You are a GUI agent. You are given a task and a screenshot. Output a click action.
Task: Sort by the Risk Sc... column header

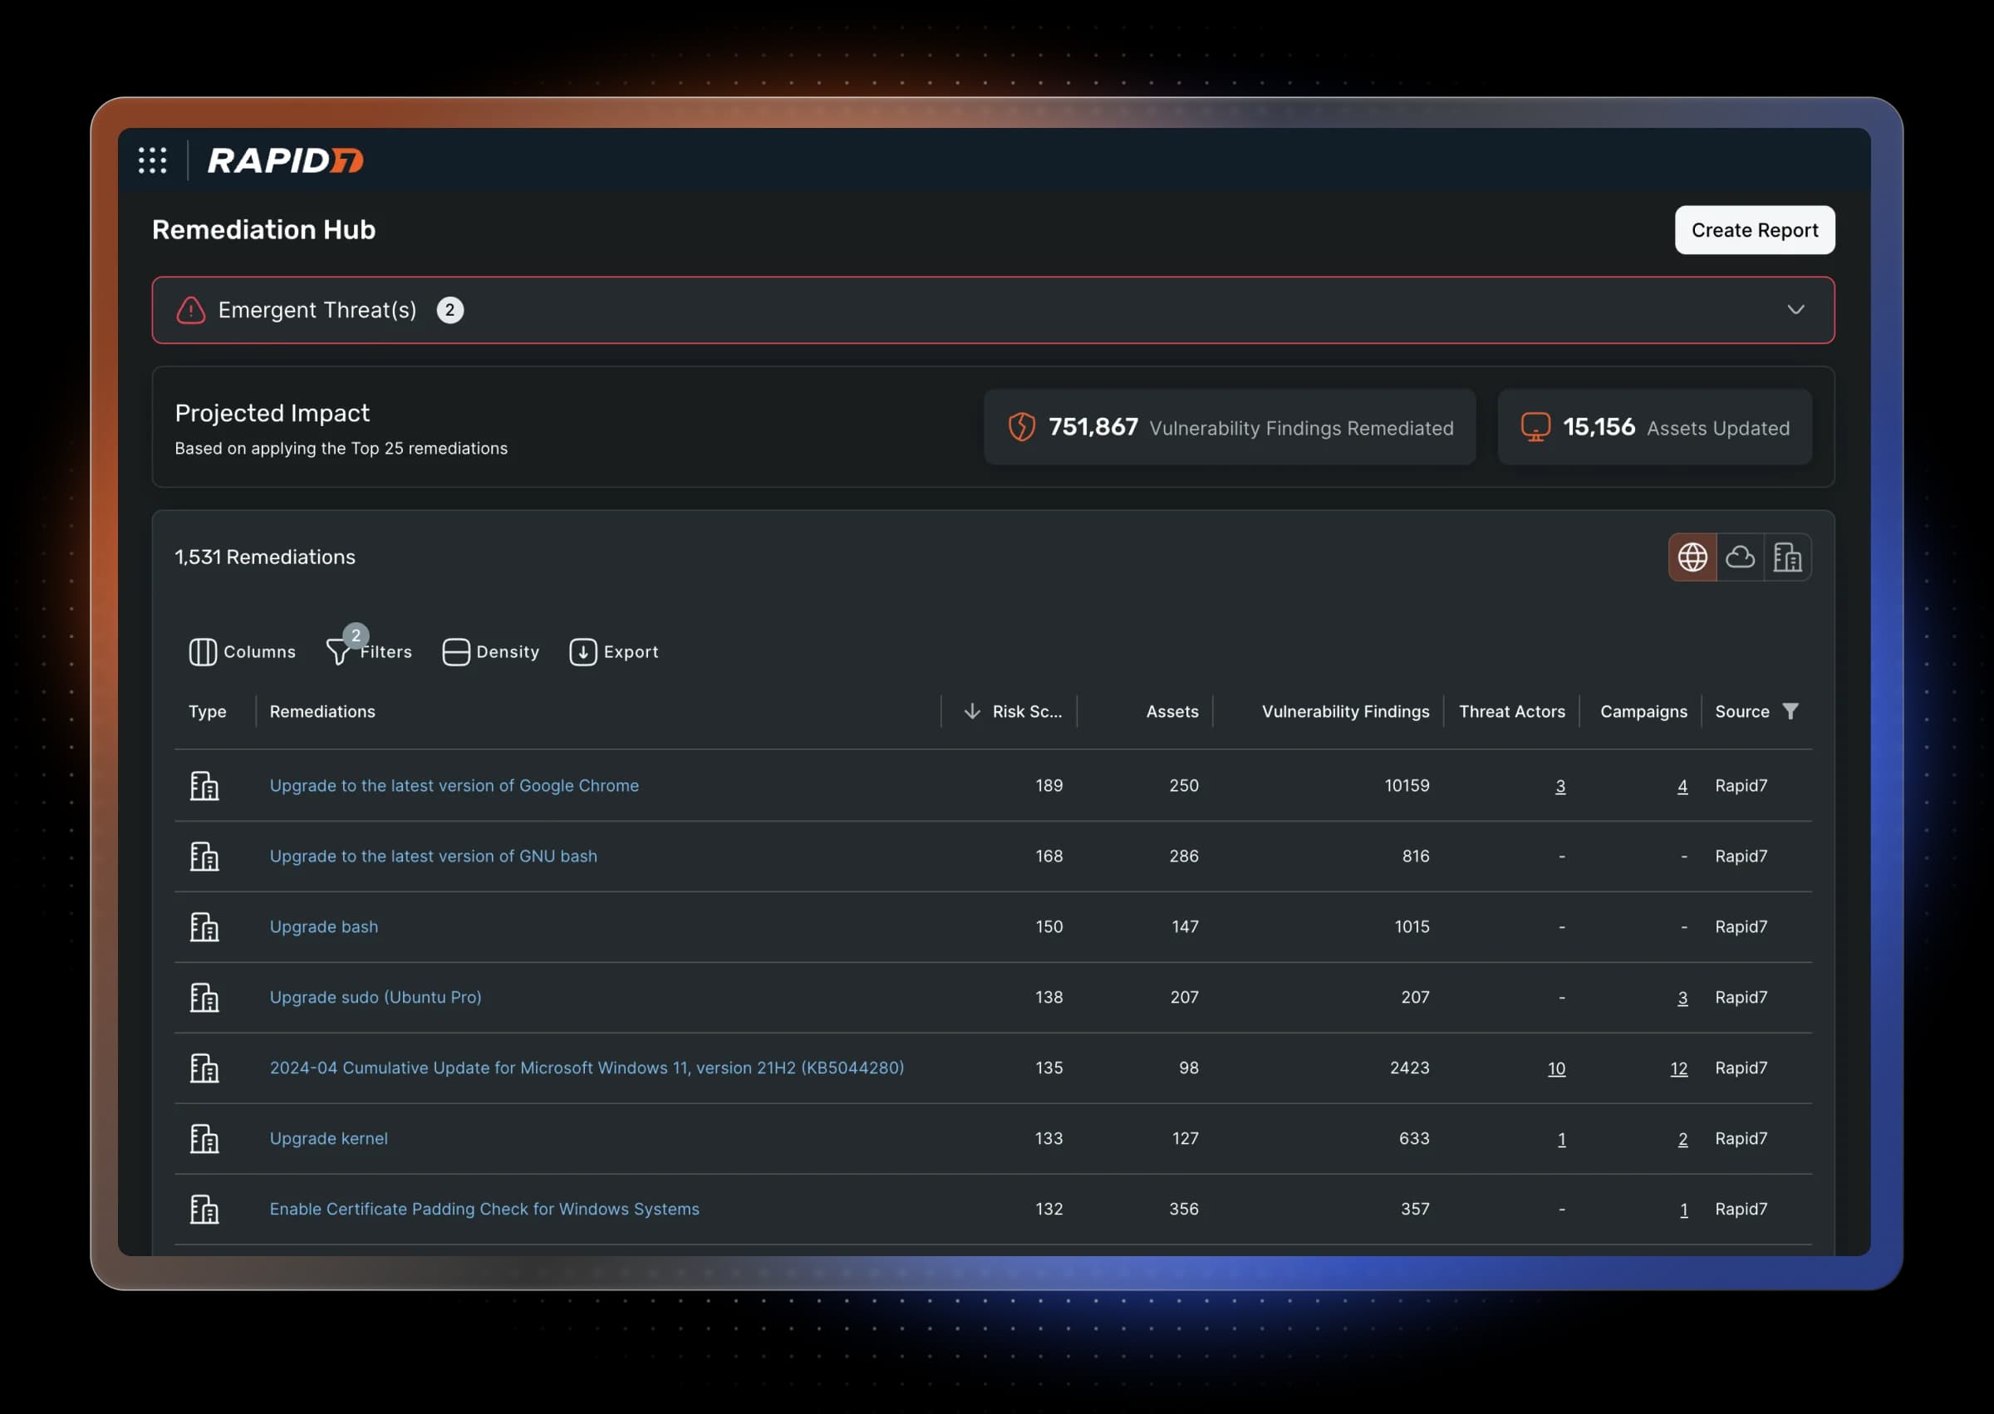tap(1027, 711)
